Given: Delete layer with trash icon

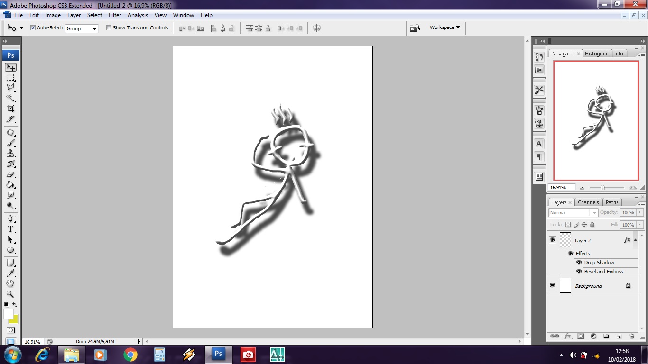Looking at the screenshot, I should [x=632, y=336].
